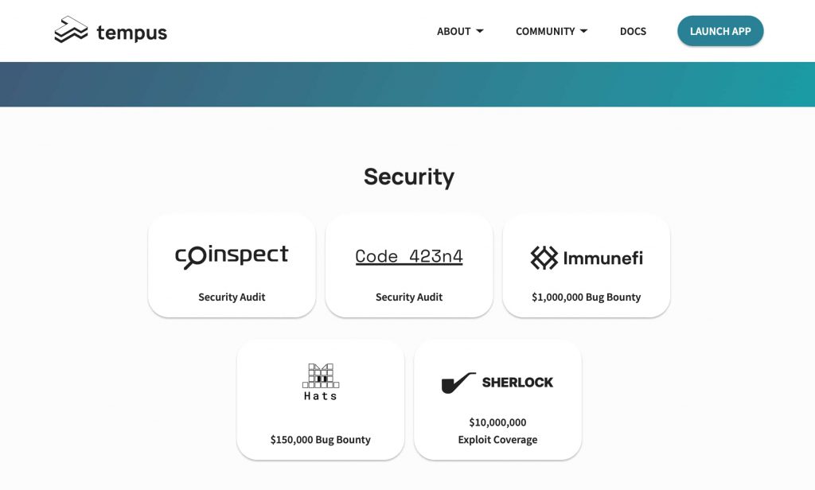
Task: Click the teal gradient header banner
Action: [407, 84]
